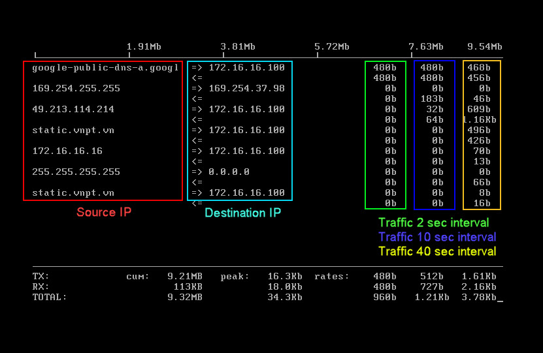Viewport: 543px width, 353px height.
Task: Click the 13b traffic value
Action: click(482, 161)
